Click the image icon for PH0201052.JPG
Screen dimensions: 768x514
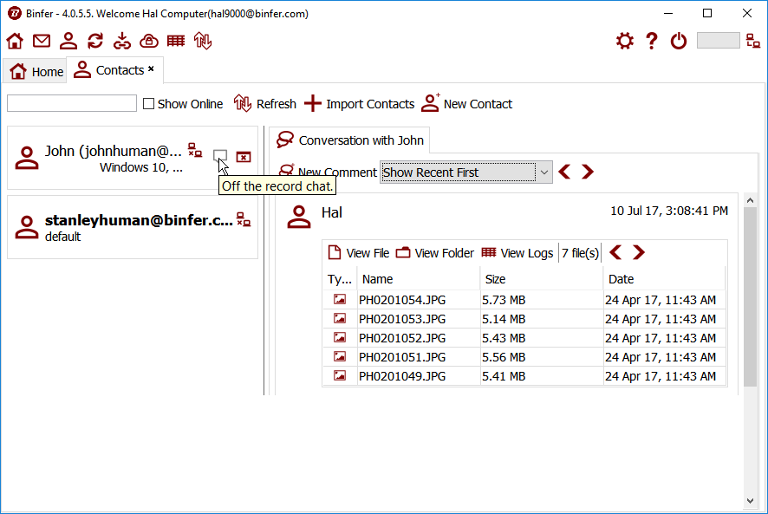(x=340, y=337)
